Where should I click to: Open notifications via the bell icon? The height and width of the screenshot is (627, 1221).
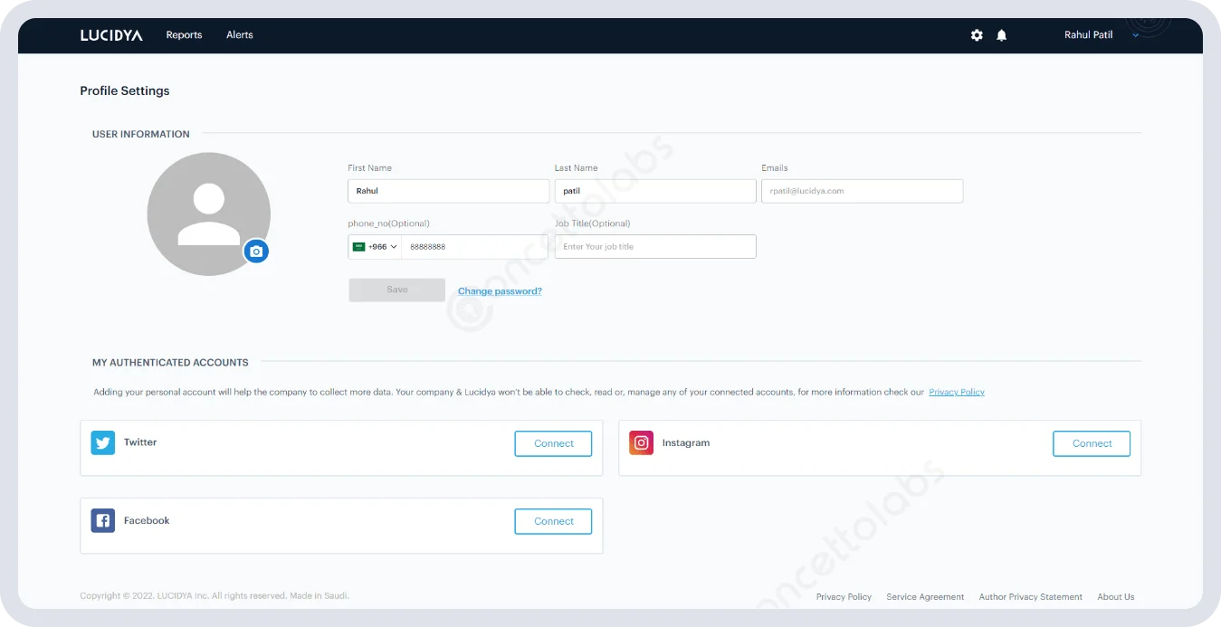pos(1001,34)
